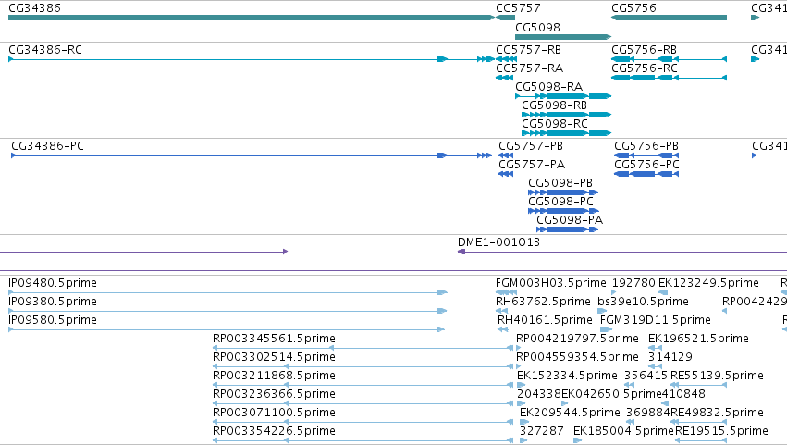Image resolution: width=787 pixels, height=445 pixels.
Task: Click protein CG5098-PB
Action: pyautogui.click(x=560, y=183)
